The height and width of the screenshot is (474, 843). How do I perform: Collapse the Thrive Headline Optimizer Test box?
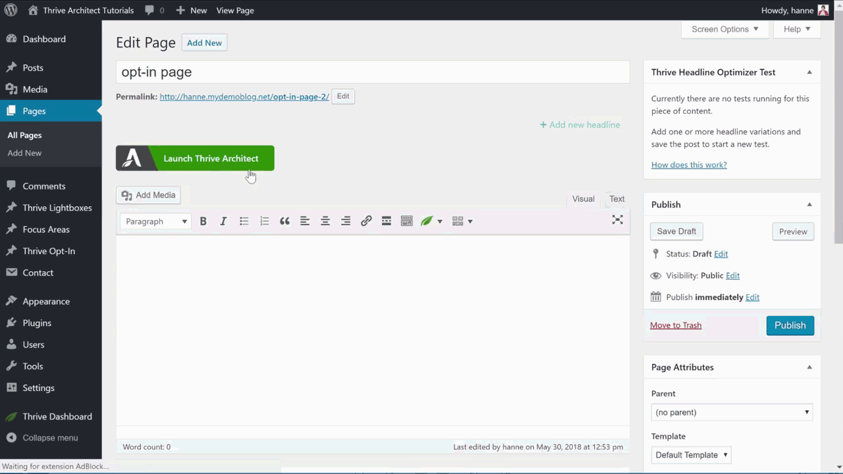tap(809, 72)
